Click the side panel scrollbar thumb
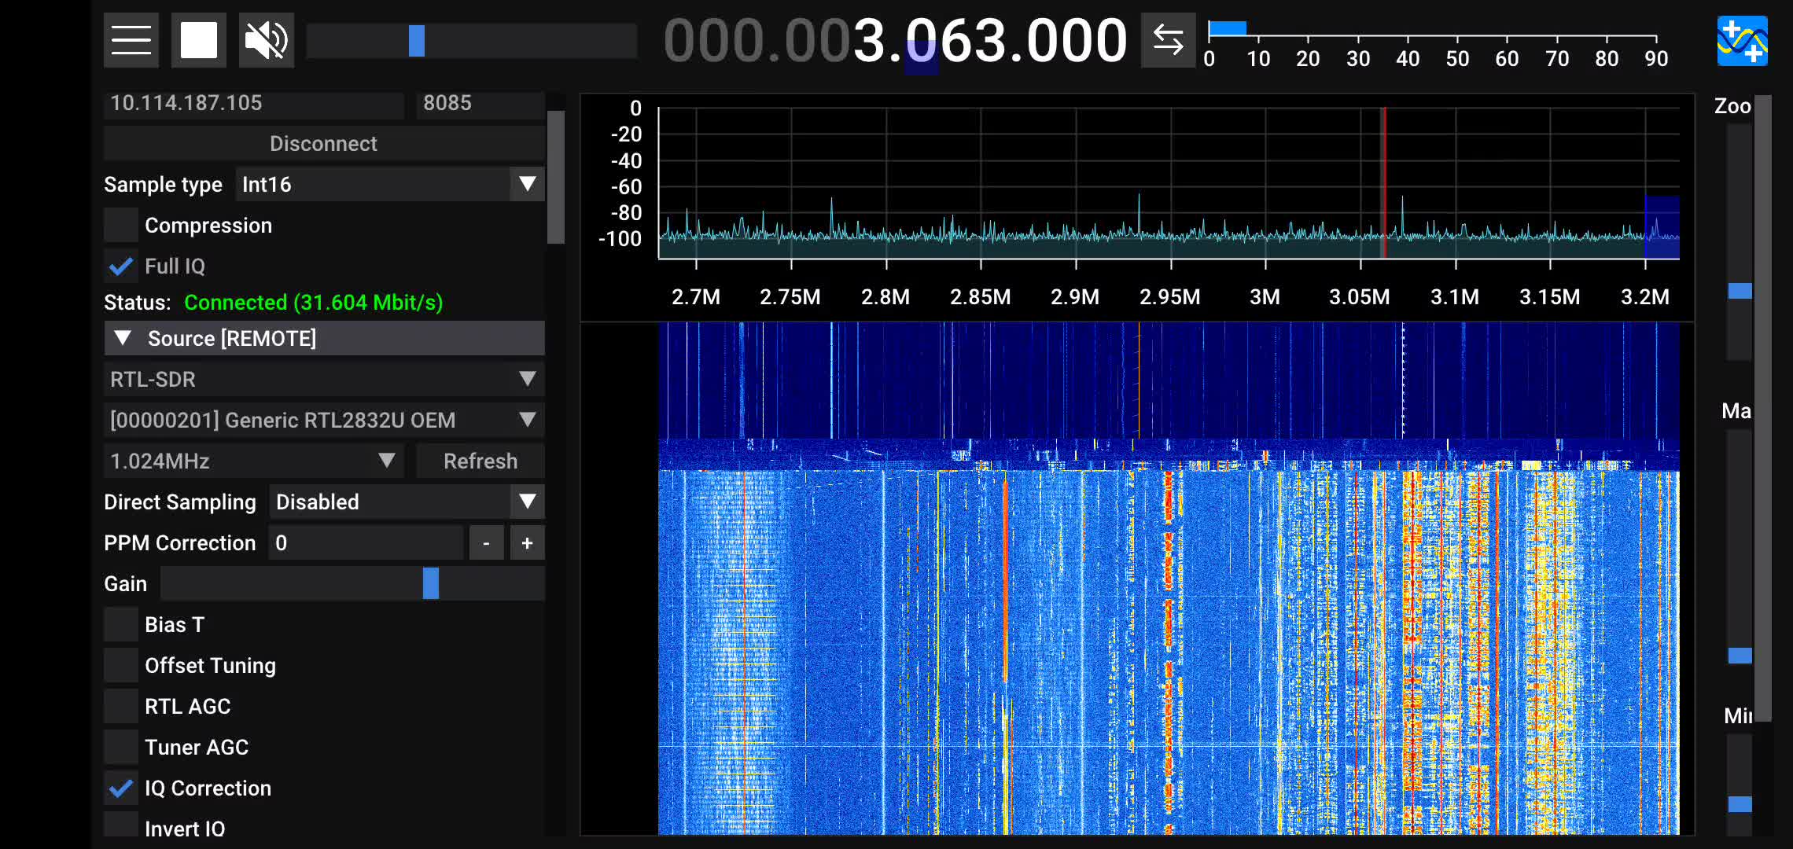 click(556, 177)
